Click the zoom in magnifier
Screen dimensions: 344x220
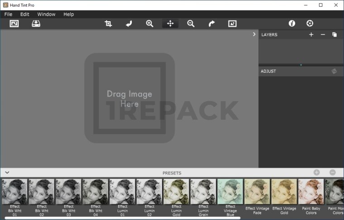click(x=149, y=23)
